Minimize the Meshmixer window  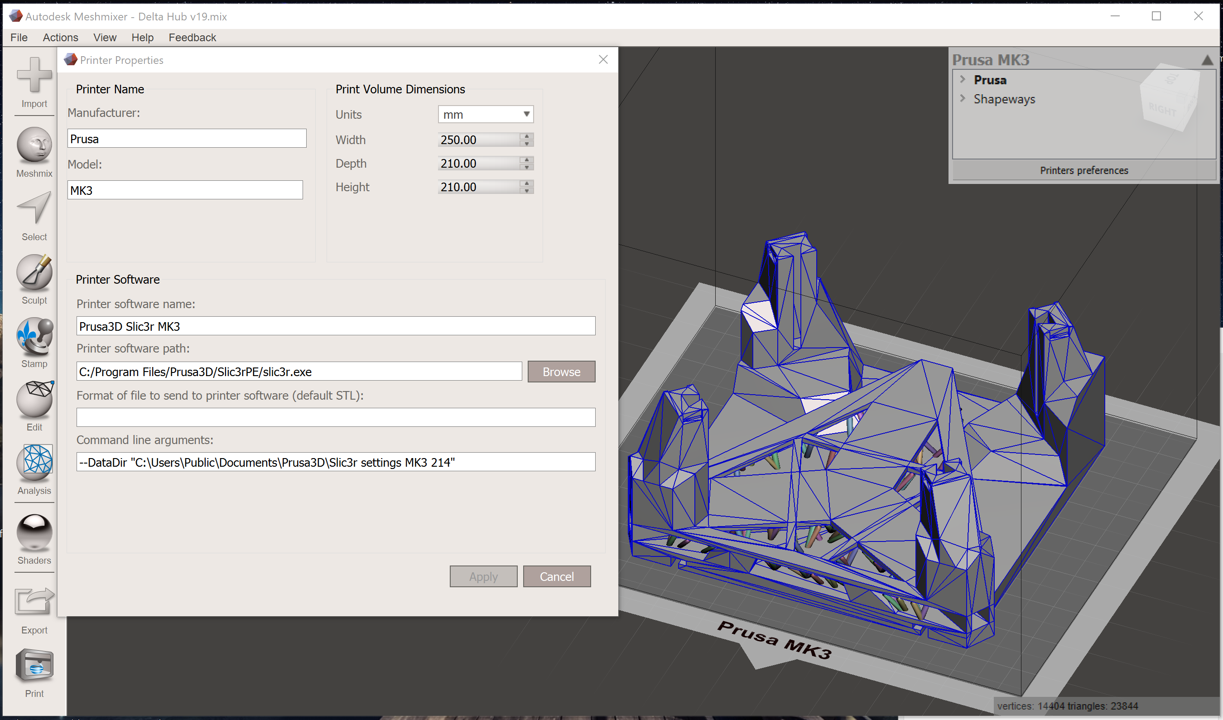[x=1115, y=16]
